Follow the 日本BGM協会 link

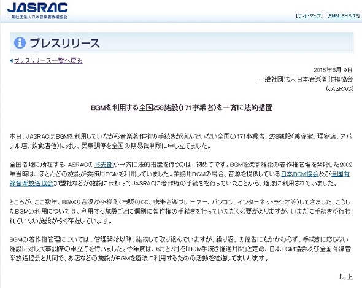299,174
